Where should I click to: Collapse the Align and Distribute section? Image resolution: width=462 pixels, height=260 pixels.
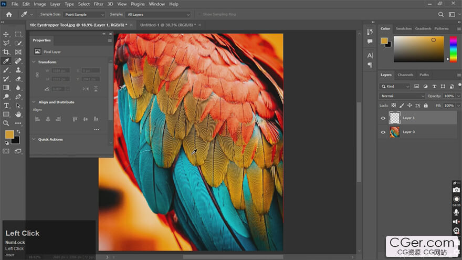[34, 102]
